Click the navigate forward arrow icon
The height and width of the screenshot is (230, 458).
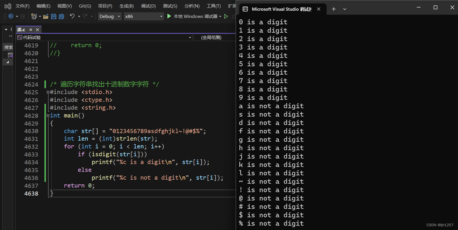tap(23, 16)
